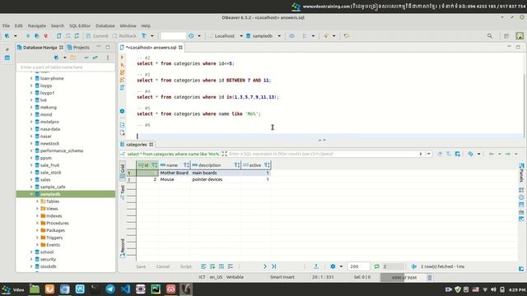Click the description column filter icon
Image resolution: width=527 pixels, height=296 pixels.
pyautogui.click(x=236, y=165)
